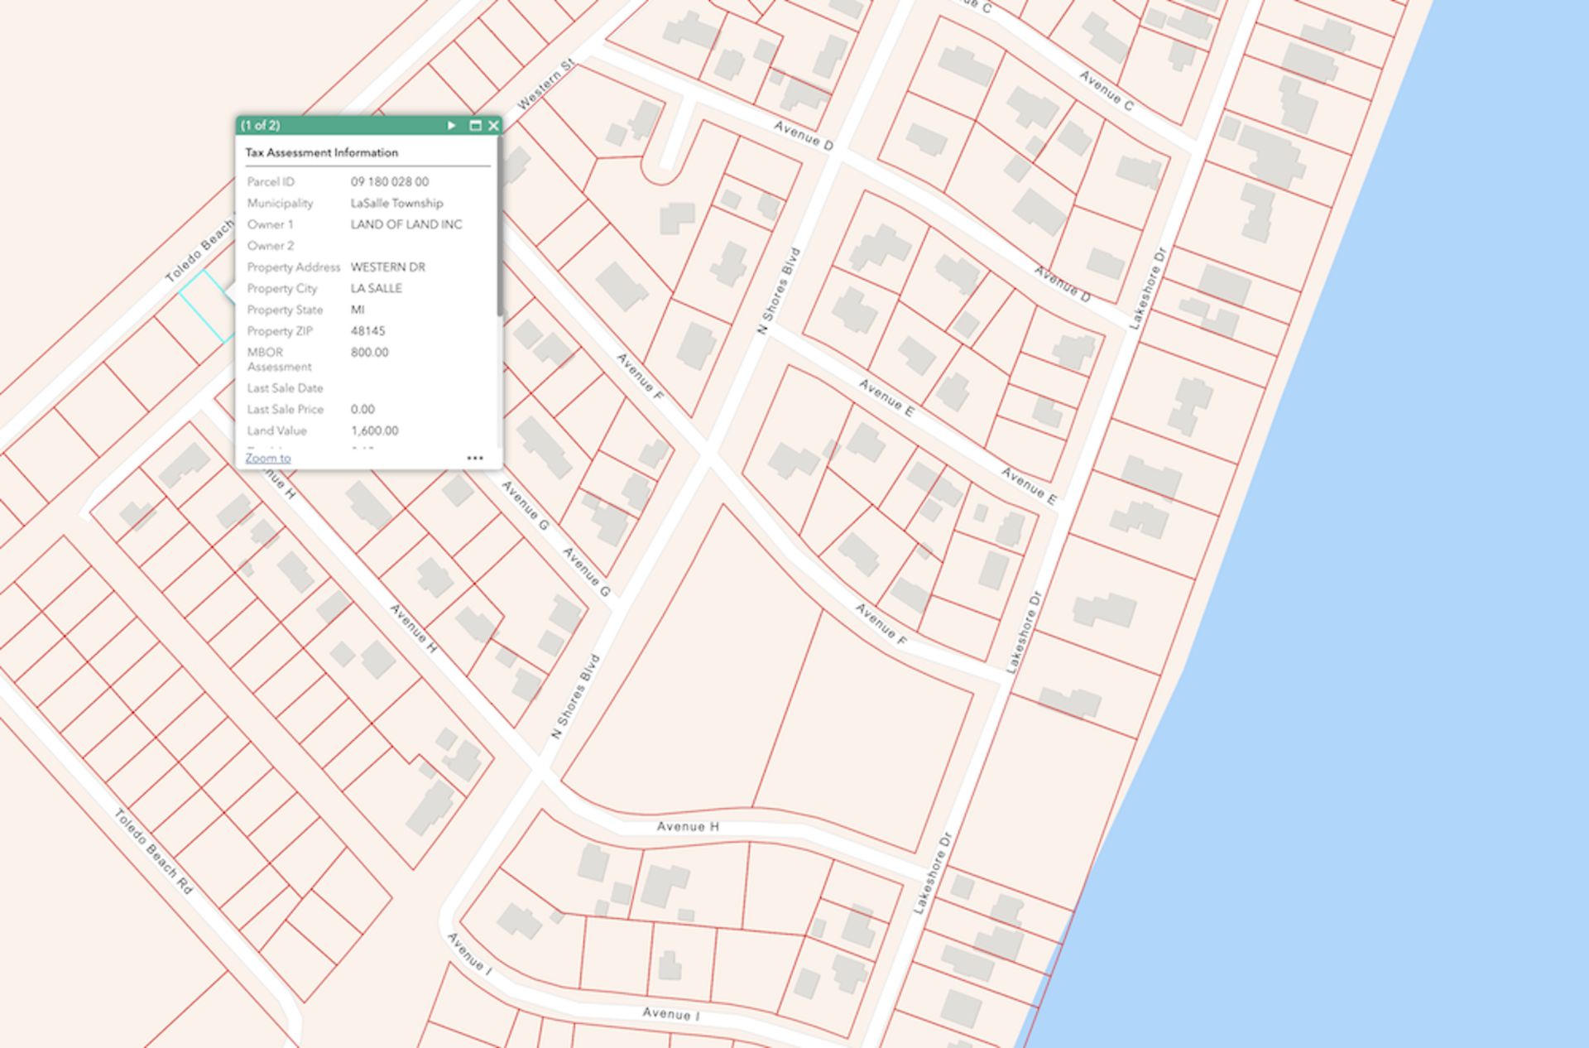Select the Parcel ID value '09 180 028 00'
Image resolution: width=1589 pixels, height=1048 pixels.
[x=390, y=181]
